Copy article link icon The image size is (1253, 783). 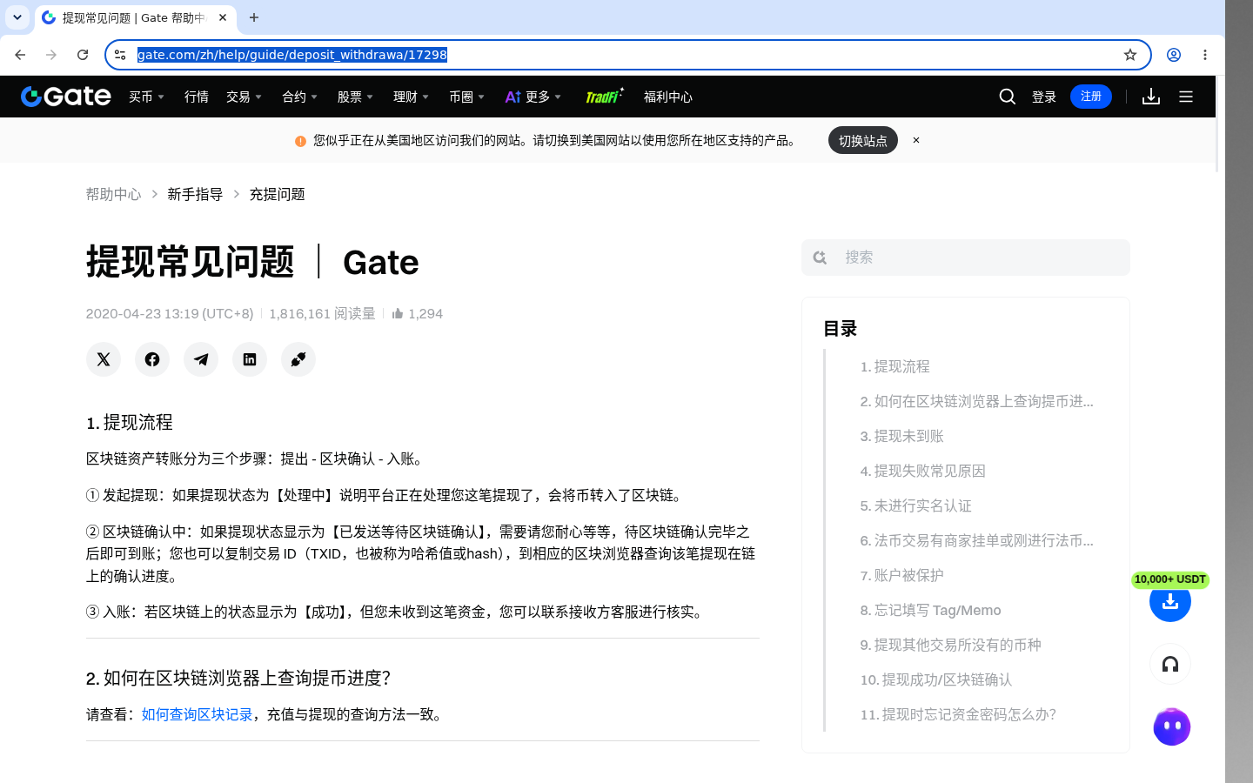point(298,359)
